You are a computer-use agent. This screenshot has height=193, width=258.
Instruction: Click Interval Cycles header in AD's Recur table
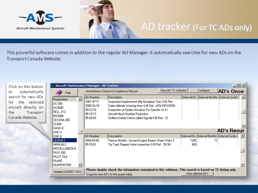(x=228, y=136)
